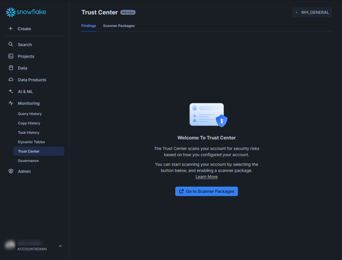This screenshot has width=342, height=260.
Task: Click the external link icon on Scanner Packages button
Action: point(181,191)
